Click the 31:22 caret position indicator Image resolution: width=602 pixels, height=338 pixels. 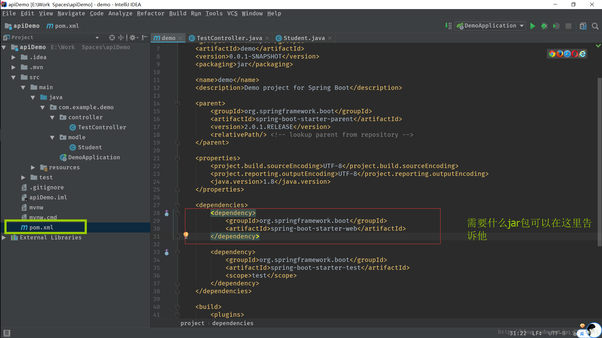click(518, 333)
